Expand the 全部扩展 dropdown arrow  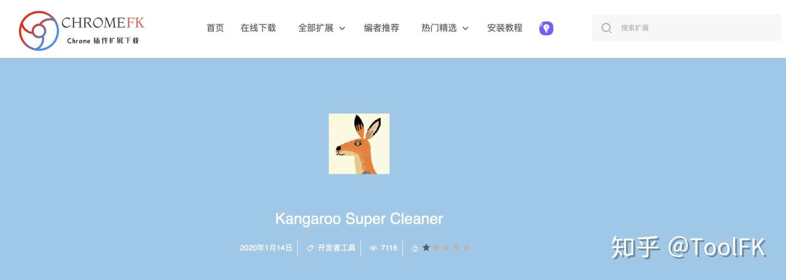pos(342,28)
